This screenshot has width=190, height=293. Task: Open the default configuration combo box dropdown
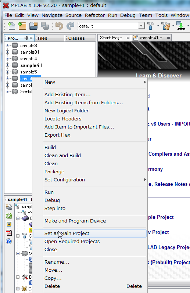141,26
